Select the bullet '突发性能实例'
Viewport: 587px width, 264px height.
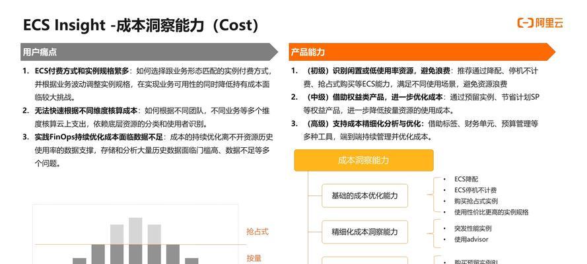tap(473, 228)
